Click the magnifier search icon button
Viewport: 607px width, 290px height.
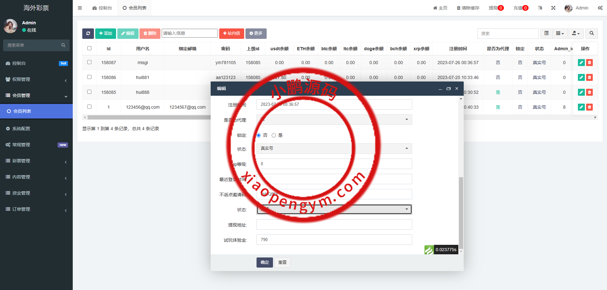pos(592,33)
